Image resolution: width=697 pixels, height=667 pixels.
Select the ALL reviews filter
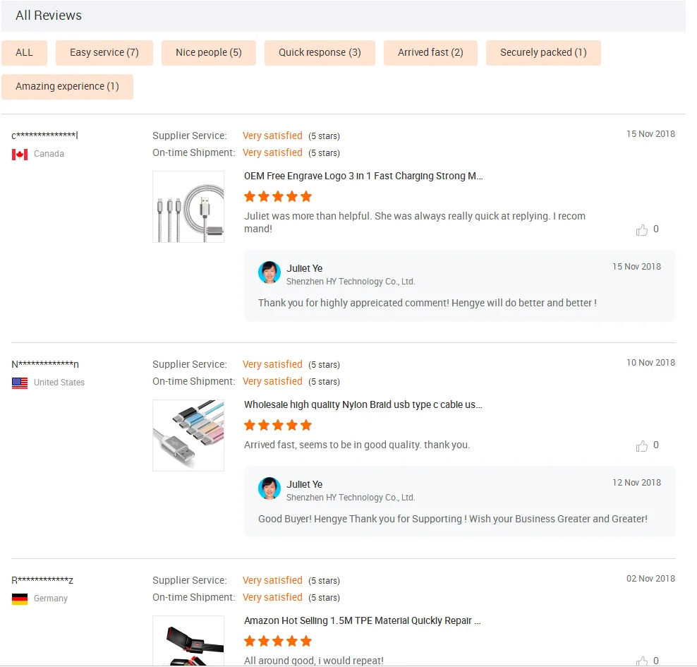[24, 52]
